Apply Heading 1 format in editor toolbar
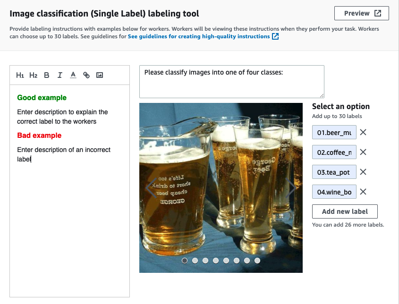This screenshot has width=399, height=304. coord(20,75)
